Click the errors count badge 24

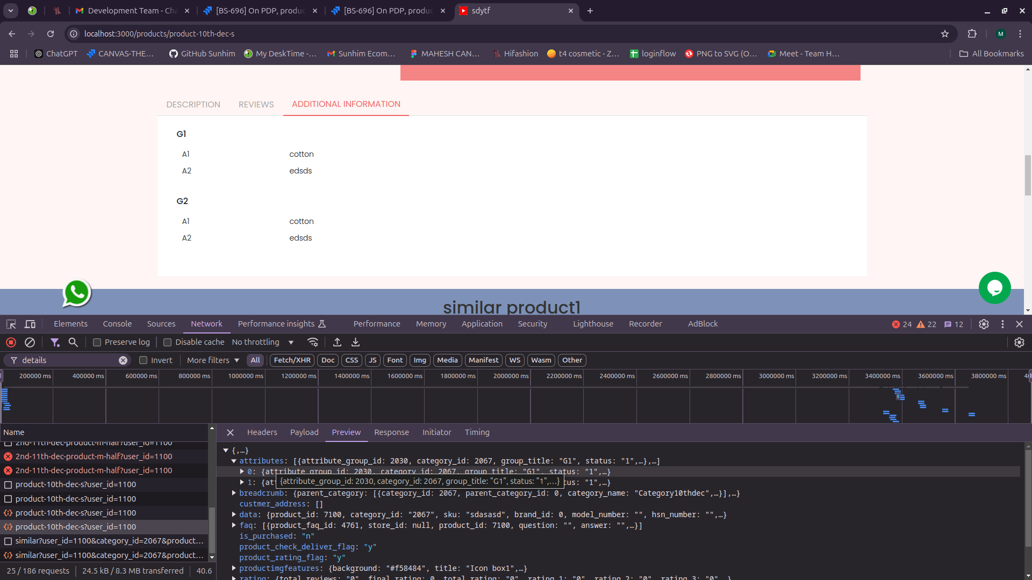click(901, 324)
